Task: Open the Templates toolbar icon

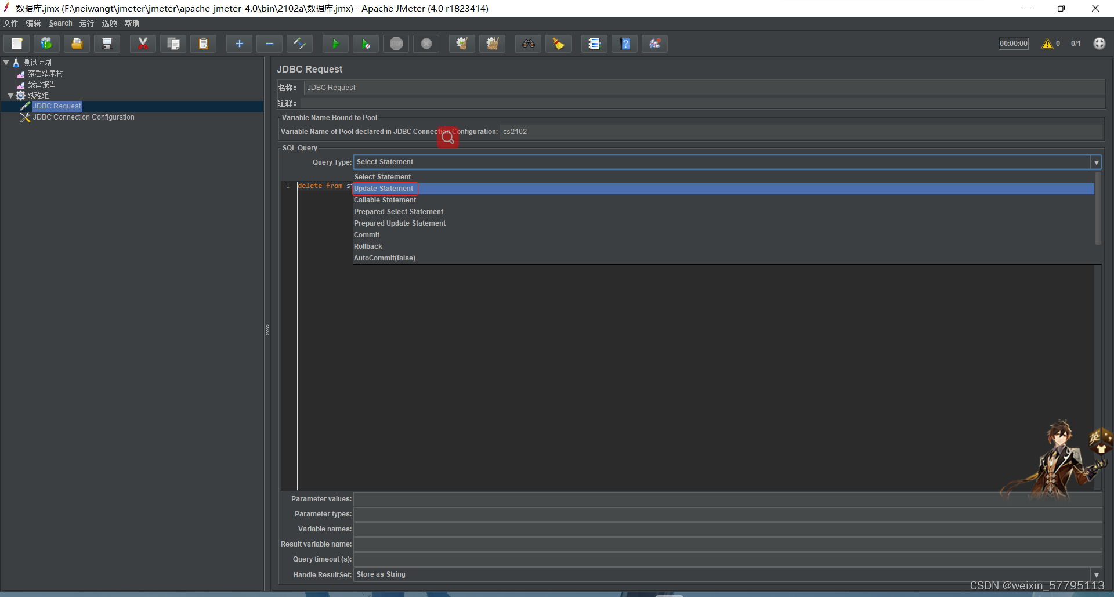Action: pyautogui.click(x=46, y=44)
